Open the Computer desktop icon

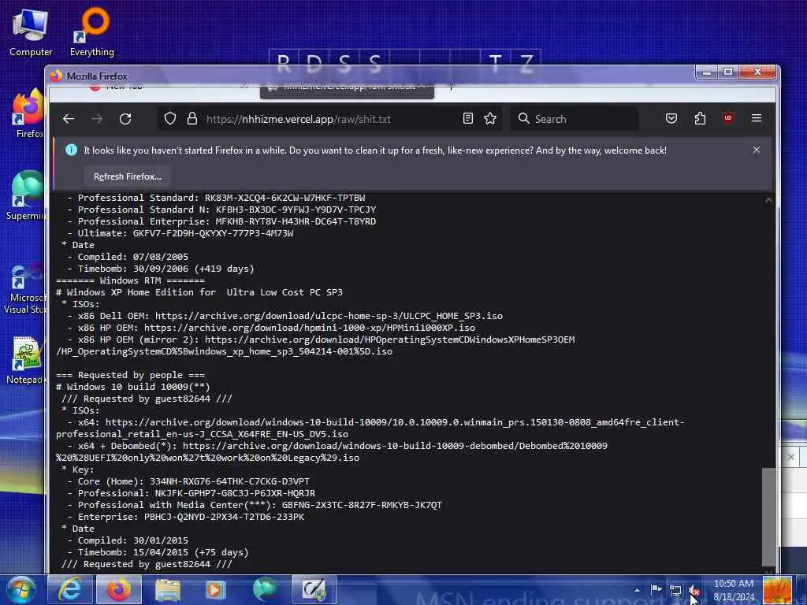point(31,33)
